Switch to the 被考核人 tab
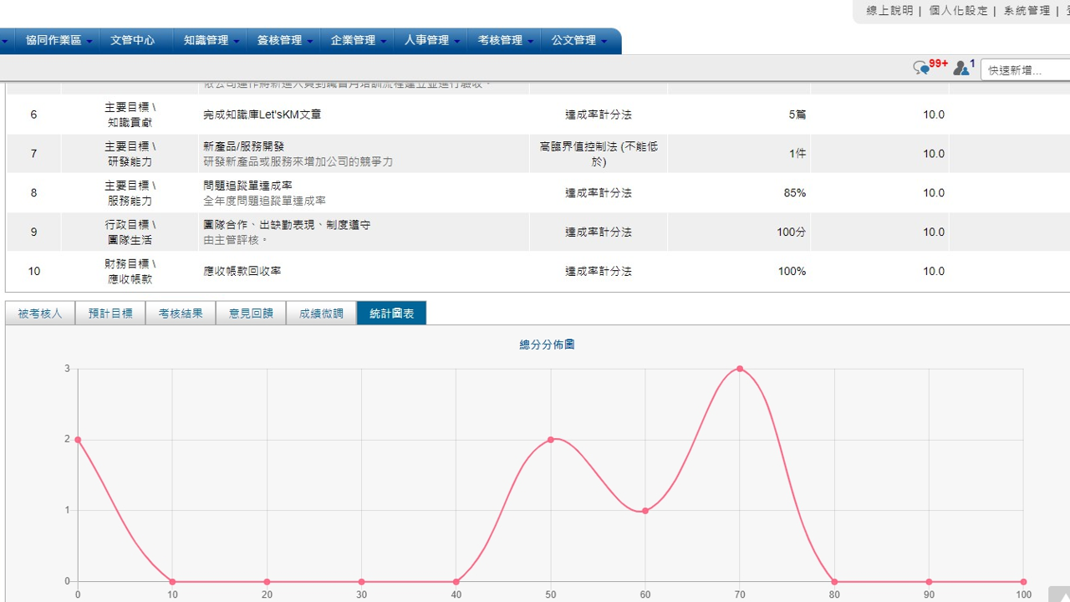Image resolution: width=1070 pixels, height=602 pixels. coord(40,314)
